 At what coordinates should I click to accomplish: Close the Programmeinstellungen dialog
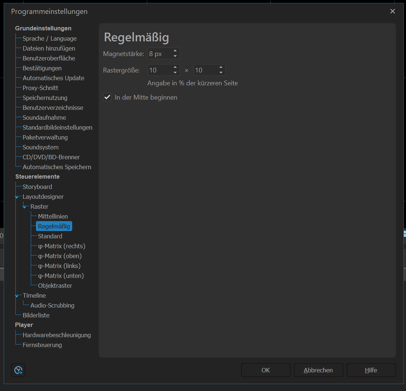click(392, 11)
